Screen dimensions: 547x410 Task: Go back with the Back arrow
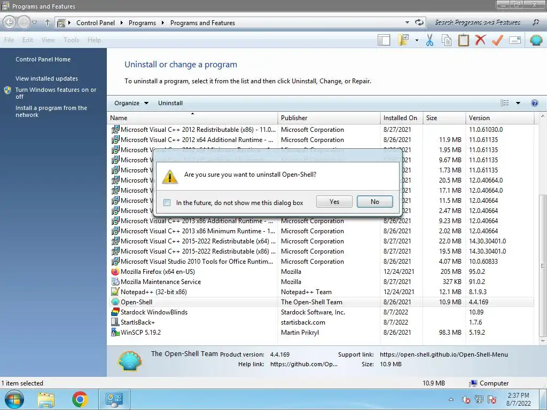coord(10,22)
